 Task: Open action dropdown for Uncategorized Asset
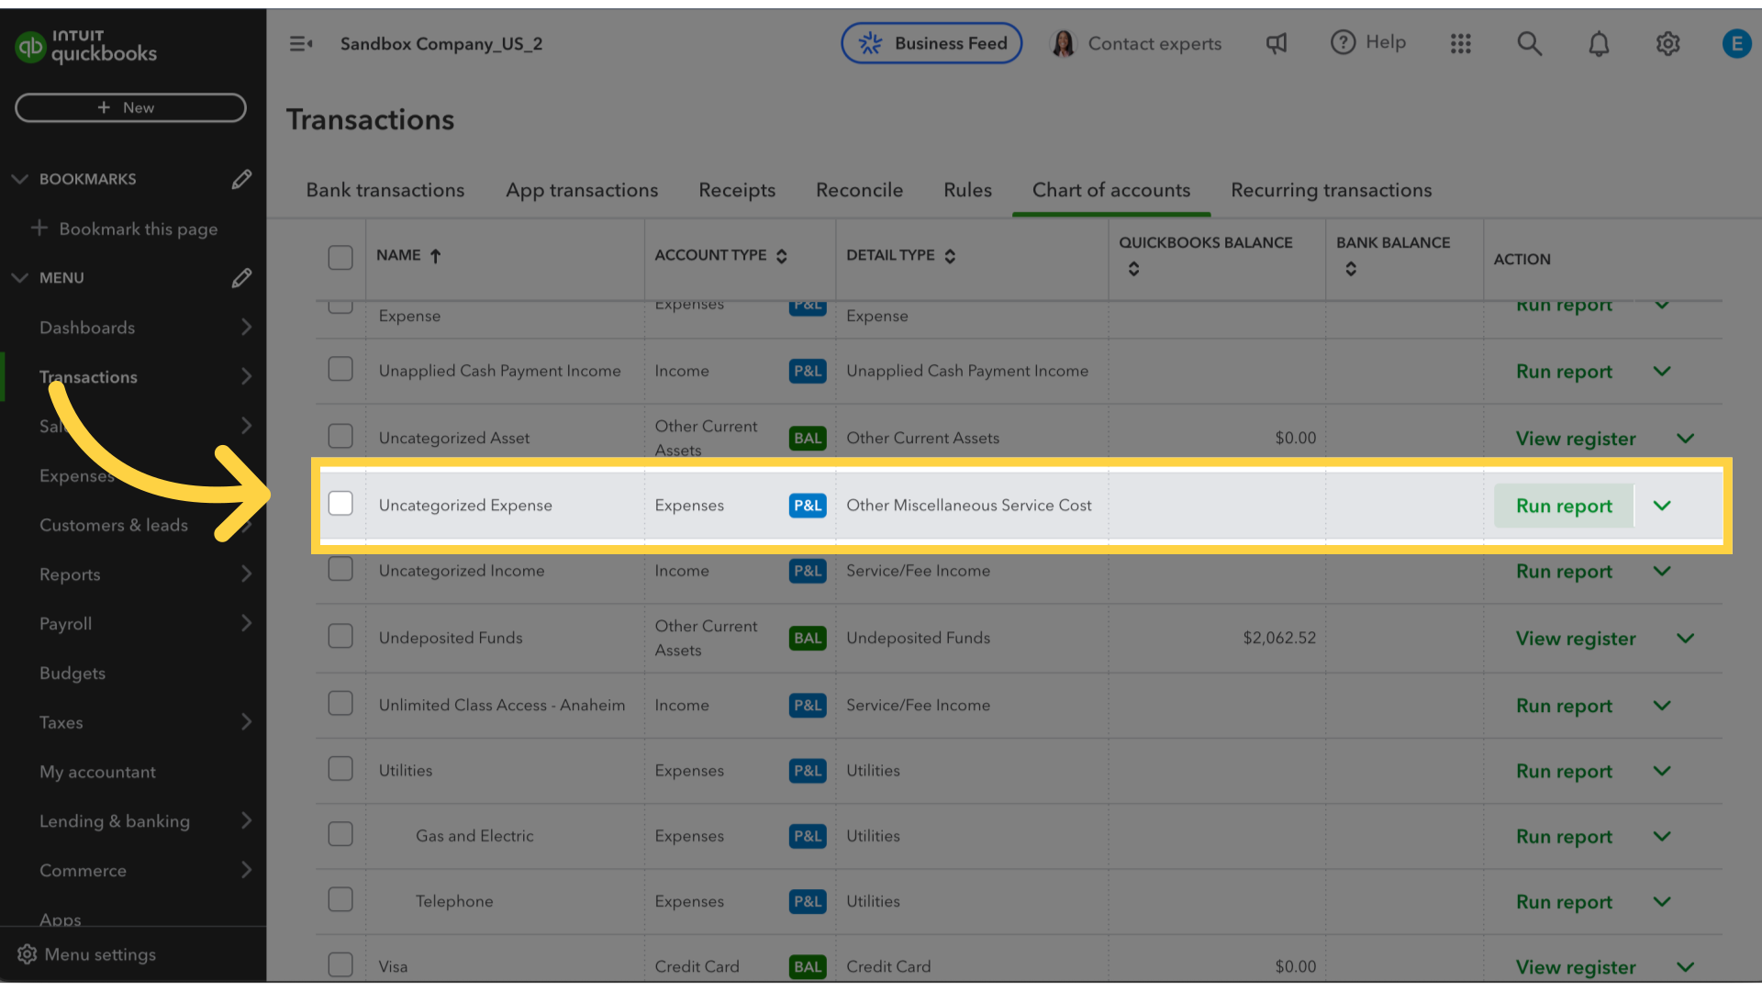(1686, 439)
